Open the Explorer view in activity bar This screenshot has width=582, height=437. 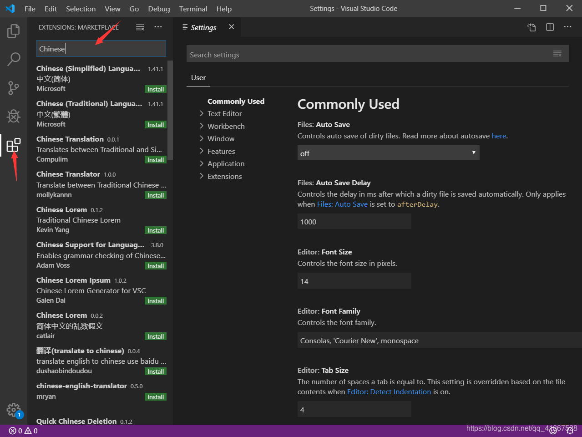(x=14, y=31)
